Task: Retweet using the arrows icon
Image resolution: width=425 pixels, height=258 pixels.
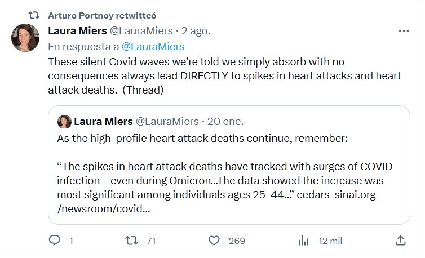Action: coord(131,241)
